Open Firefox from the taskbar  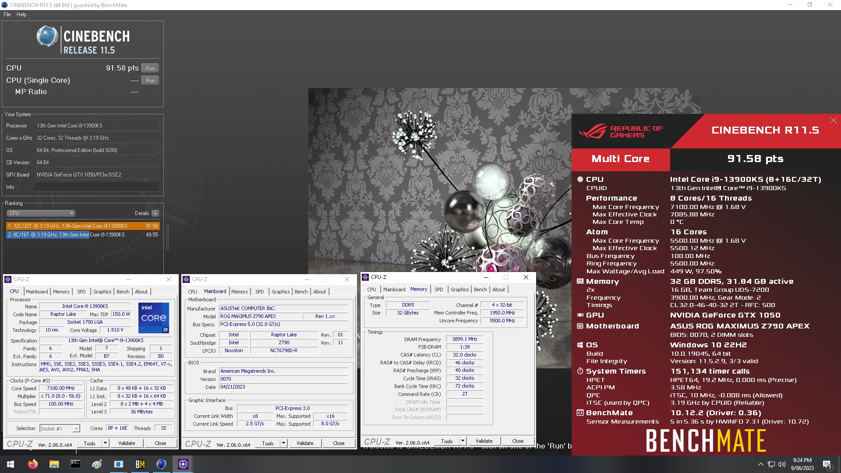32,464
